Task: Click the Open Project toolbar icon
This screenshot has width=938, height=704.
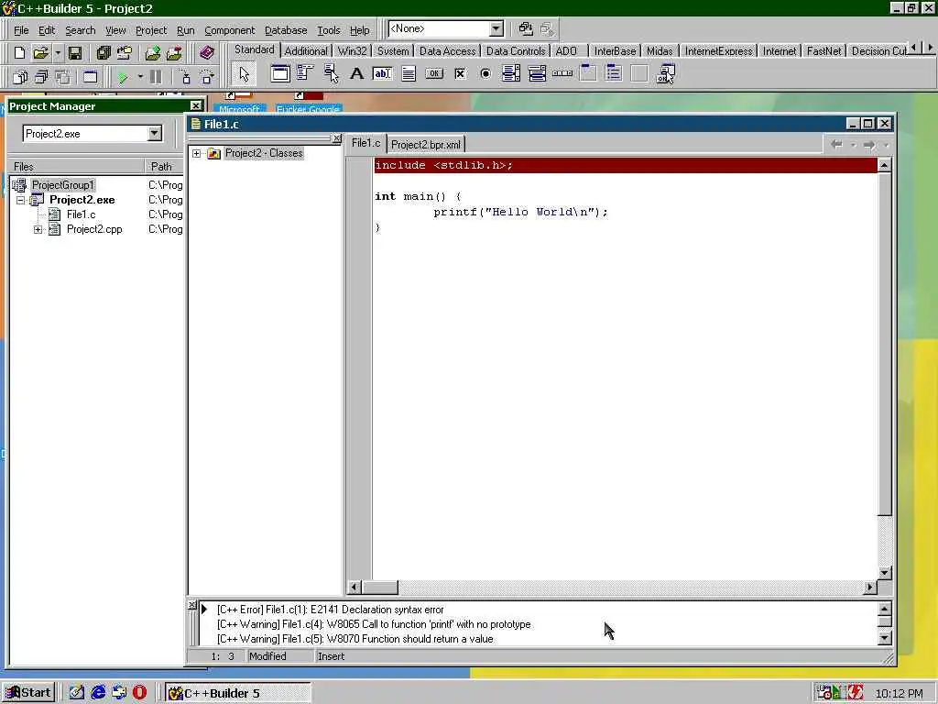Action: coord(125,52)
